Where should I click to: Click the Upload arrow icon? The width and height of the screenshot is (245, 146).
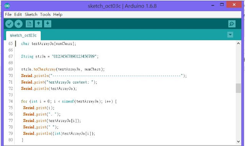click(x=18, y=24)
